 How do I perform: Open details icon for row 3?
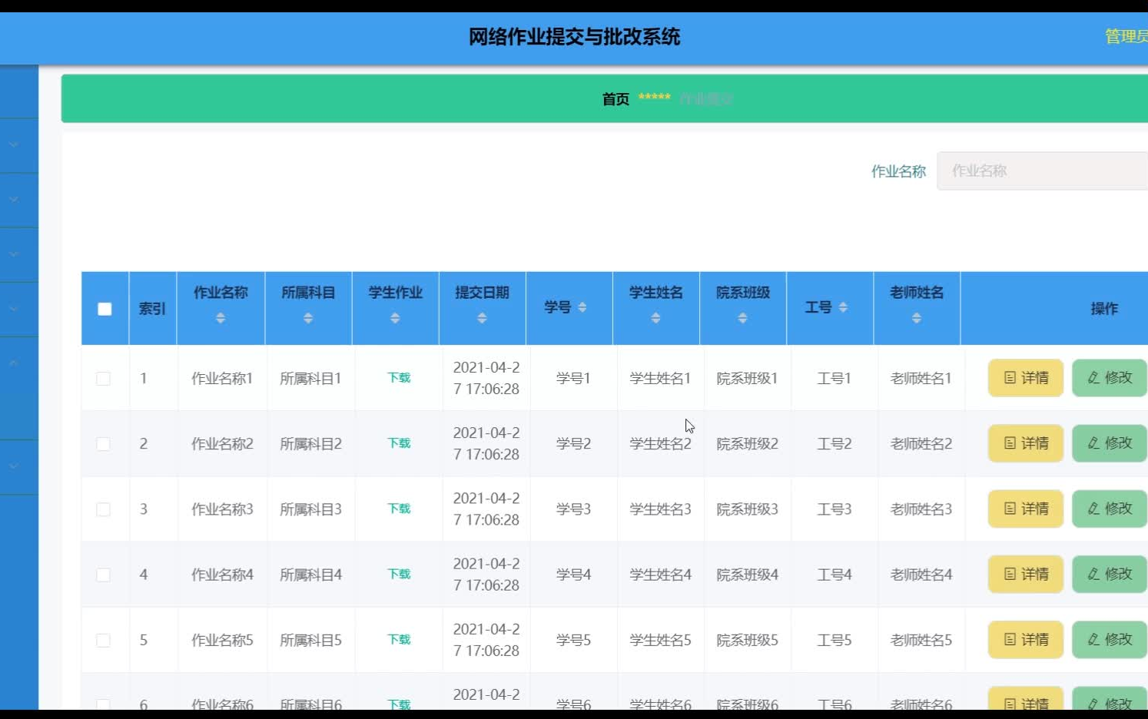pos(1008,509)
